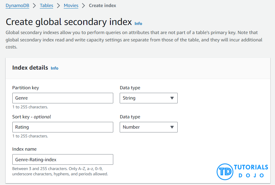Screen dimensions: 275x185
Task: Click the TD circular logo icon
Action: pyautogui.click(x=225, y=171)
